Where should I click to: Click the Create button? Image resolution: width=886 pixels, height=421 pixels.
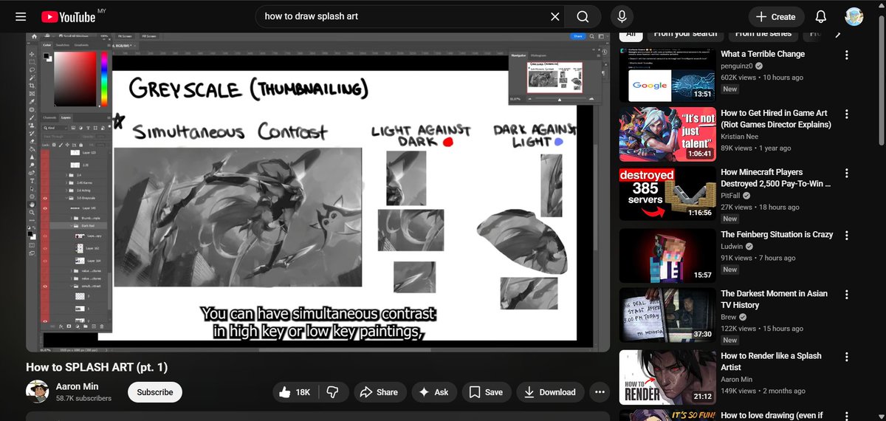tap(776, 16)
